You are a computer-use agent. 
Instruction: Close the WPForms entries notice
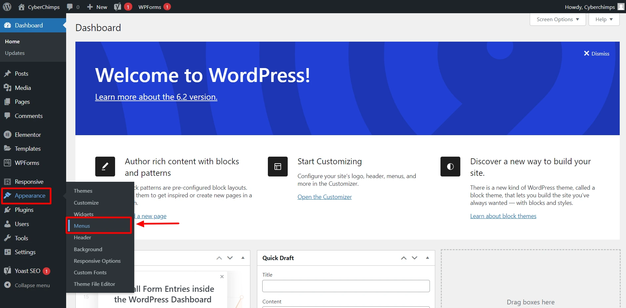(x=222, y=277)
